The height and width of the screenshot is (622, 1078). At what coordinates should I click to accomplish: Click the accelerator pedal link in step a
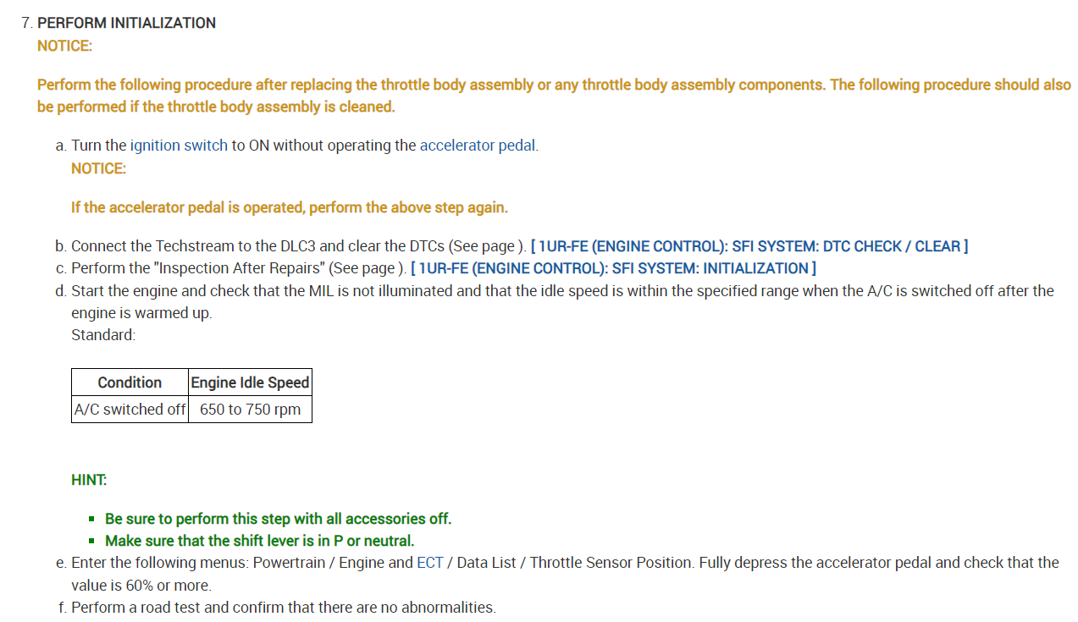478,146
